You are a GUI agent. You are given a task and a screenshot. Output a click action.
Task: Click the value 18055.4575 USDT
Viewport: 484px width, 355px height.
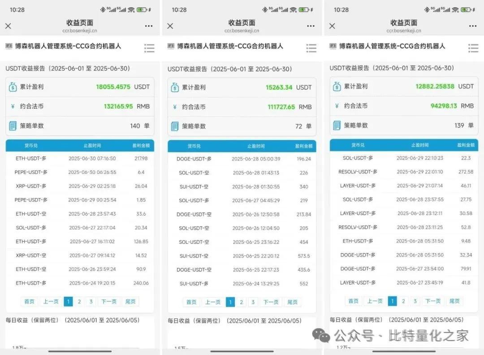click(x=123, y=87)
